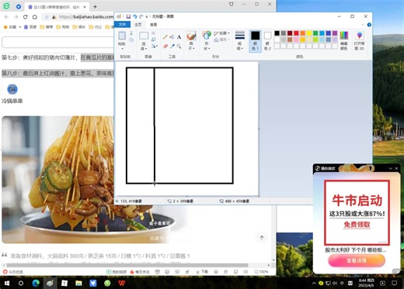Click Save icon in Paint quick access
Screen dimensions: 404x289
[128, 16]
